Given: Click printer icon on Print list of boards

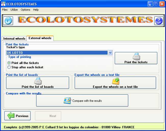Looking at the screenshot, I should pos(38,81).
